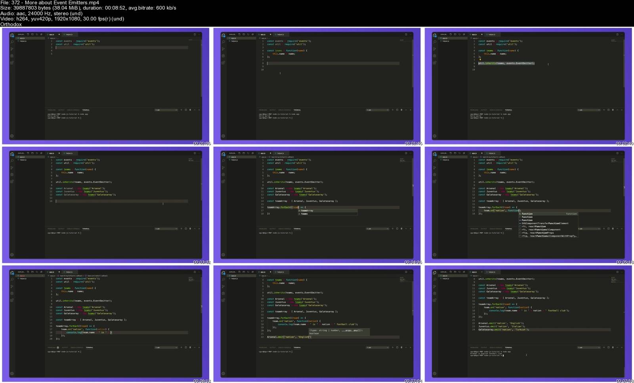Open Explorer icon in the 00:01:46 frame
Screen dimensions: 634x383
[223, 35]
